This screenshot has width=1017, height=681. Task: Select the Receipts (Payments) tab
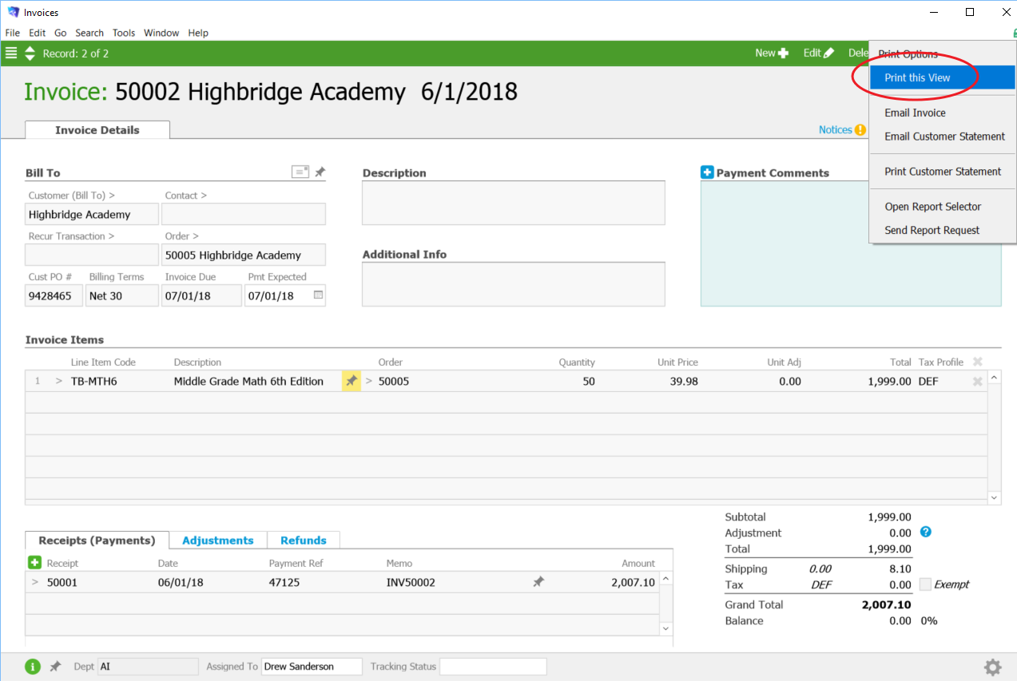pos(97,540)
